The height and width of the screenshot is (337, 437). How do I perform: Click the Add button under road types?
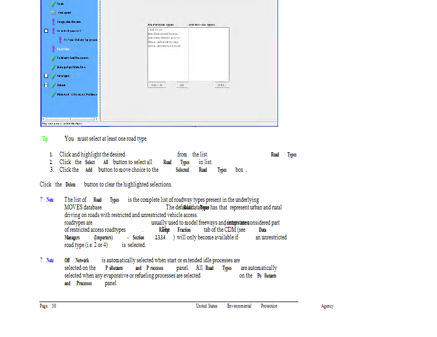point(182,85)
